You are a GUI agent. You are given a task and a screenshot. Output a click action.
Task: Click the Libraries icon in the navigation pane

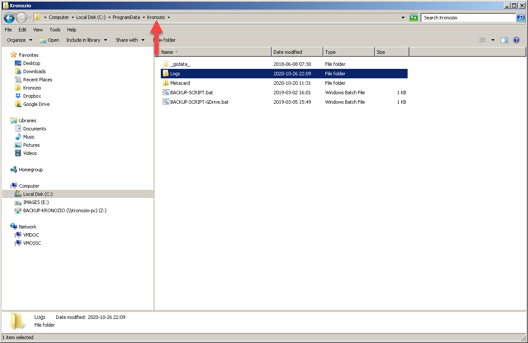coord(14,121)
